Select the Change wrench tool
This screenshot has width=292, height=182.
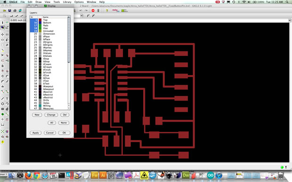(7, 45)
